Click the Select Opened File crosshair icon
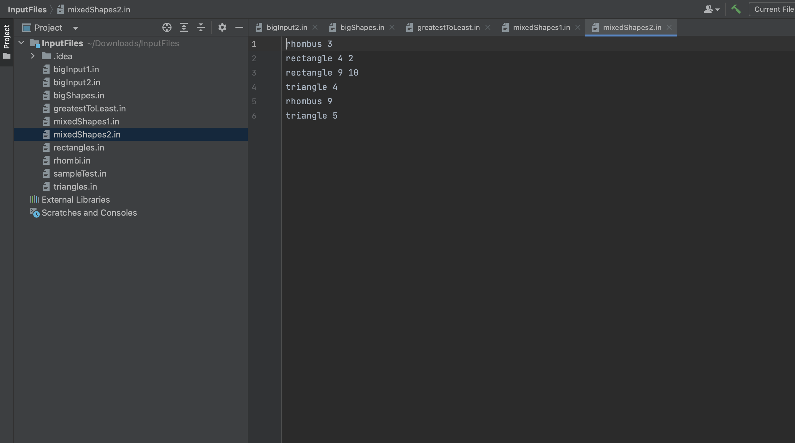This screenshot has height=443, width=795. 167,27
